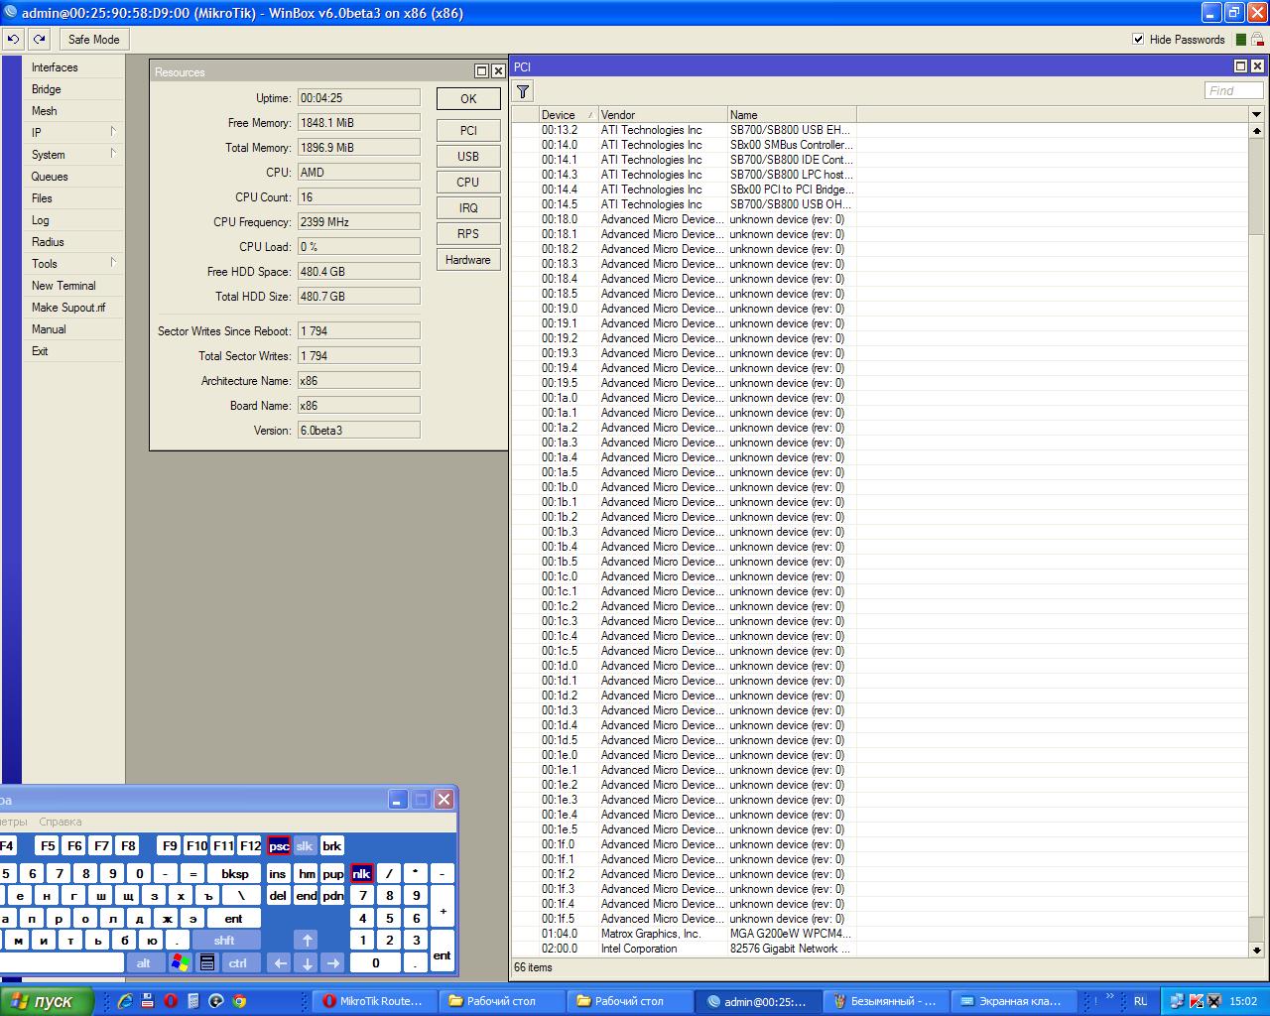Viewport: 1270px width, 1016px height.
Task: Launch Google Chrome from quick launch
Action: tap(238, 1001)
